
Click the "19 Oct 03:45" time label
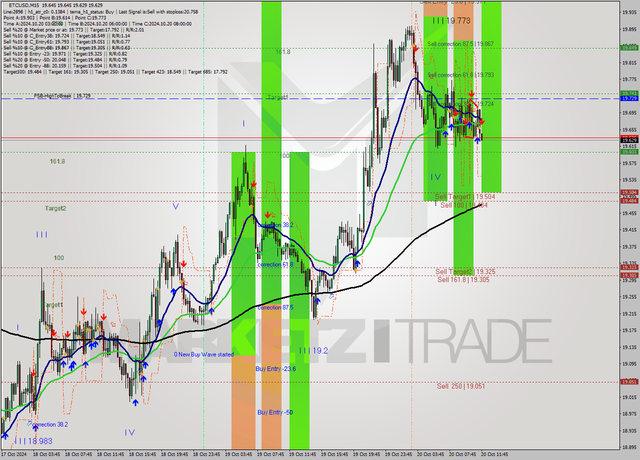[238, 454]
